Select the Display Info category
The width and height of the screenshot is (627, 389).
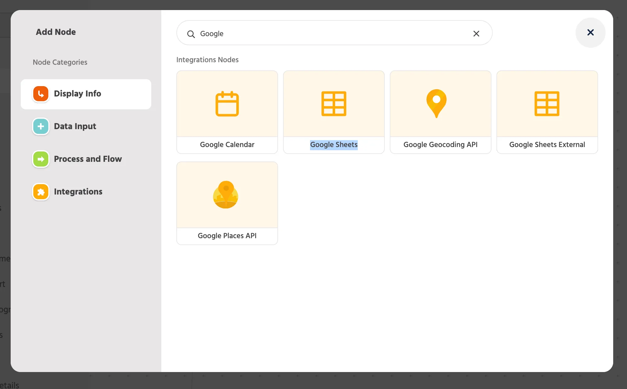point(86,94)
